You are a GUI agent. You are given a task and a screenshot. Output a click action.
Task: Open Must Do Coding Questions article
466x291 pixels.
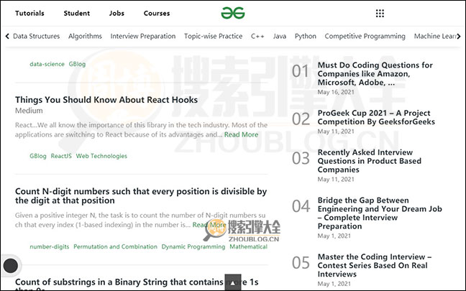(x=375, y=73)
